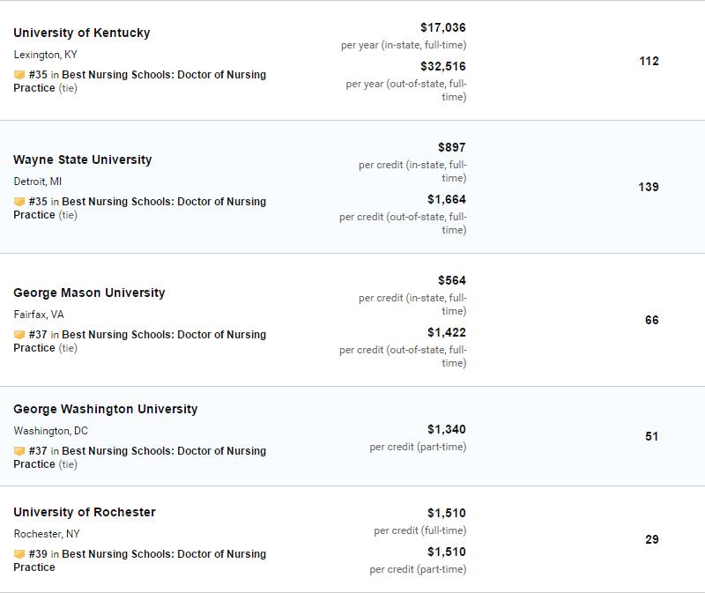The image size is (705, 593).
Task: Open Rochester's #39 Best Nursing Schools link
Action: [x=140, y=560]
